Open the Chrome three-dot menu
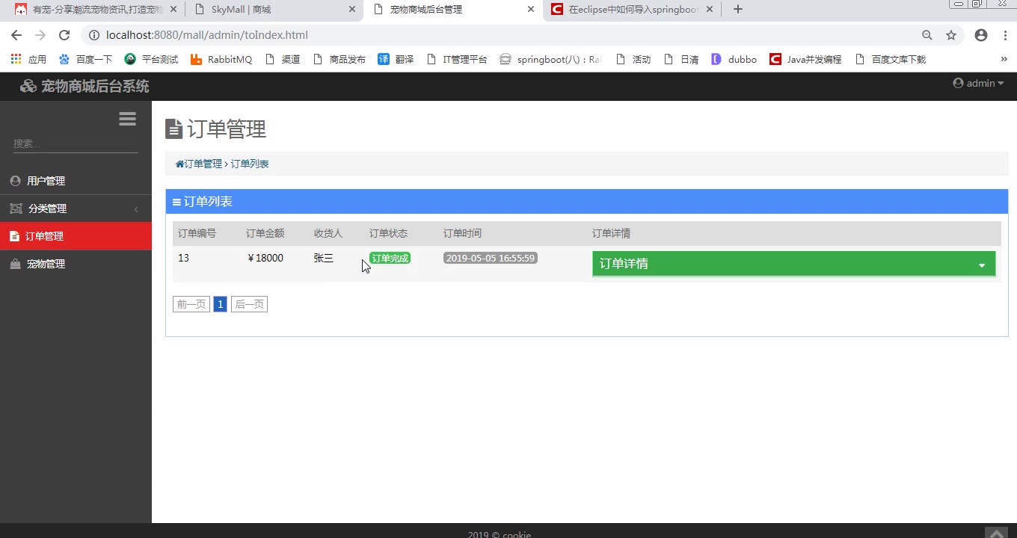Viewport: 1017px width, 538px height. [x=1005, y=35]
